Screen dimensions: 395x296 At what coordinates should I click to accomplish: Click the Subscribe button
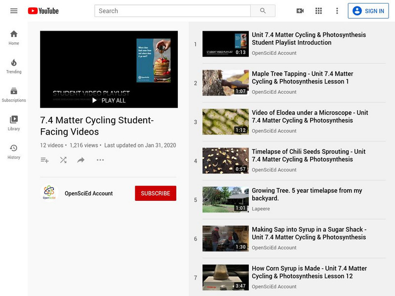(156, 193)
